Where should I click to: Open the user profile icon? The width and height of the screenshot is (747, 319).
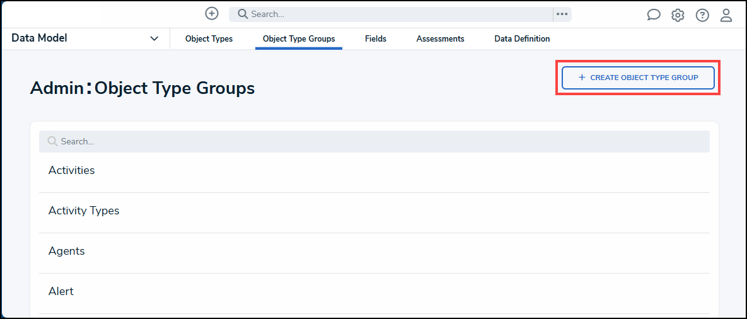tap(726, 15)
